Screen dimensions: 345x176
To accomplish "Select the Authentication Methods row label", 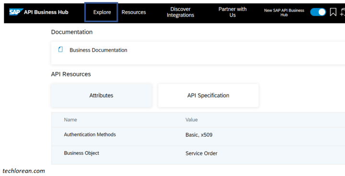I will 90,134.
